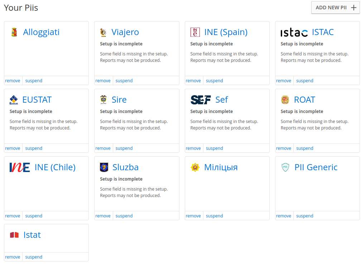Open the Alloggiati title link
Screen dimensions: 361x265
click(41, 32)
